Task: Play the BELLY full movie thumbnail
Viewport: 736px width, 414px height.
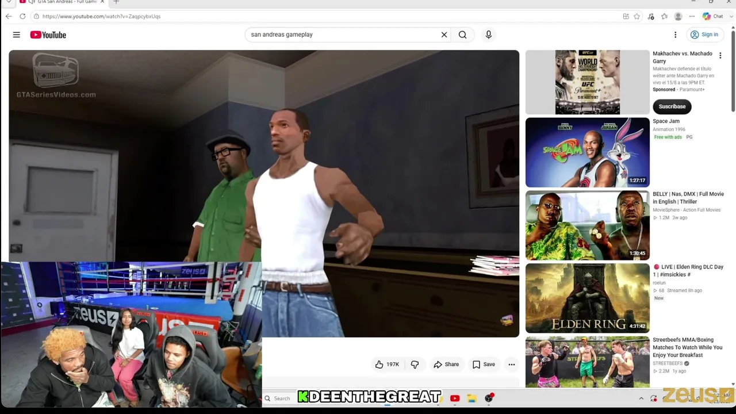Action: click(587, 225)
